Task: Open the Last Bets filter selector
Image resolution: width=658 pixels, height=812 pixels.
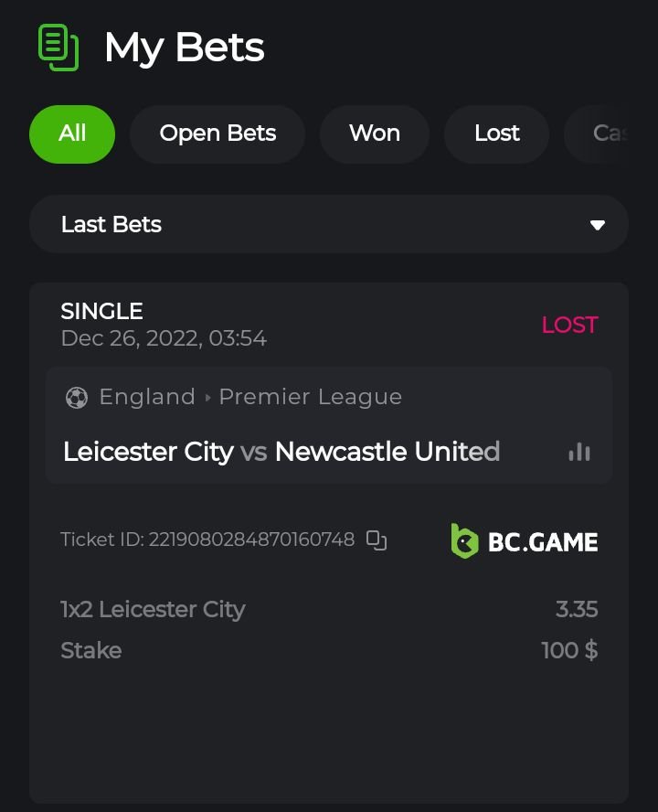Action: 329,225
